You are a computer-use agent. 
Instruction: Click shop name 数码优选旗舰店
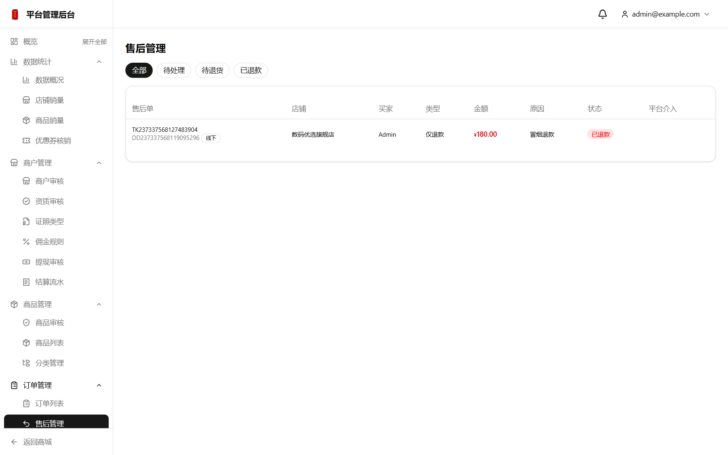click(313, 135)
